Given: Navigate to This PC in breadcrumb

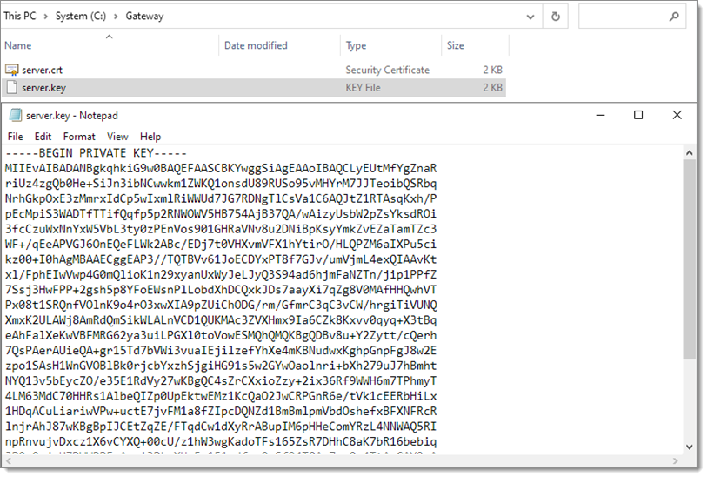Looking at the screenshot, I should click(x=20, y=17).
